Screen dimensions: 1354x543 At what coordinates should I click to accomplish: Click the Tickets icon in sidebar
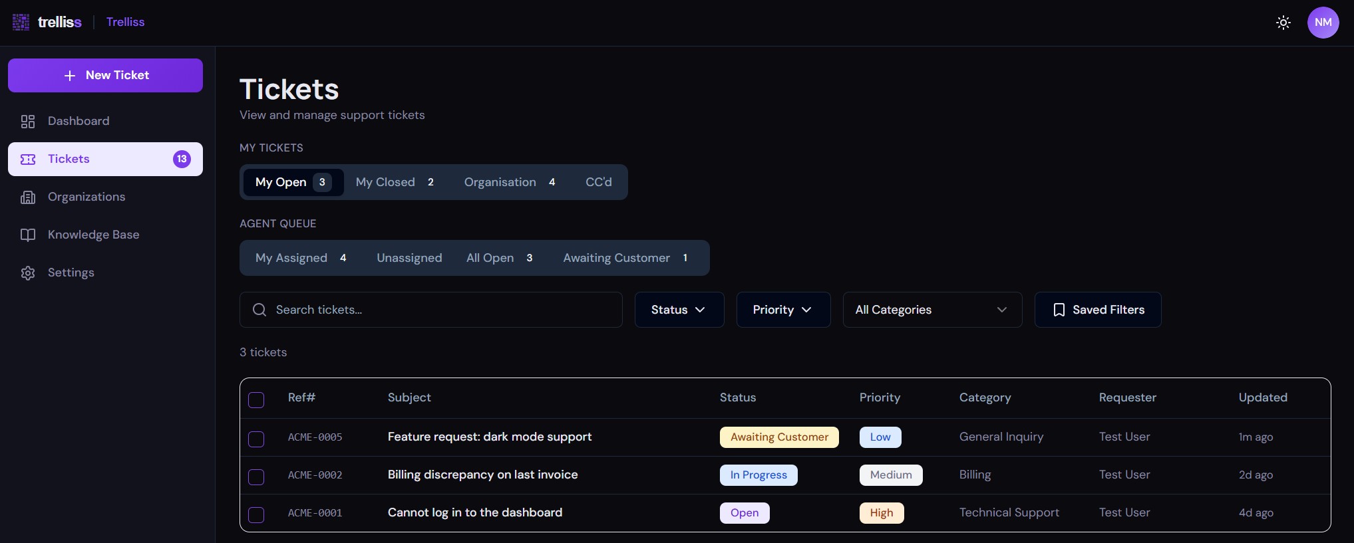click(x=28, y=160)
